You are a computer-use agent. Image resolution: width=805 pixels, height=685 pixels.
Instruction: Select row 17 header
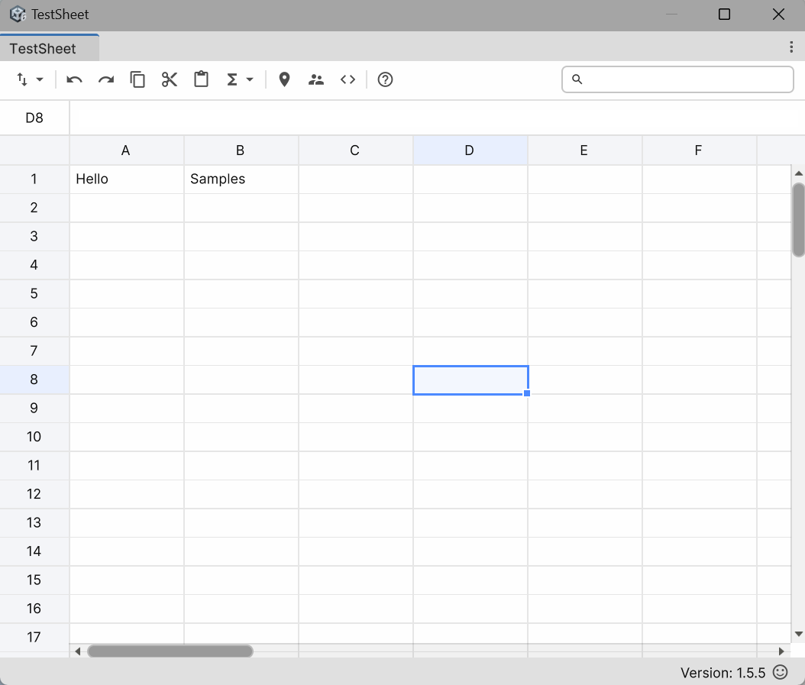tap(34, 637)
